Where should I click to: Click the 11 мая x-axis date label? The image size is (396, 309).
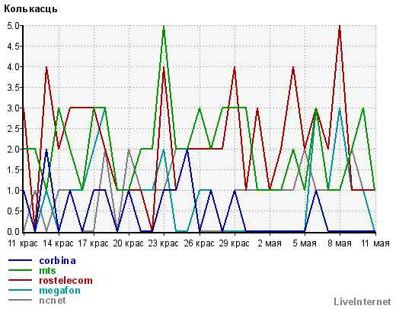(x=375, y=243)
